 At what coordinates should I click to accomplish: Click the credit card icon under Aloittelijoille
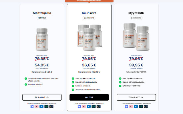pos(51,106)
